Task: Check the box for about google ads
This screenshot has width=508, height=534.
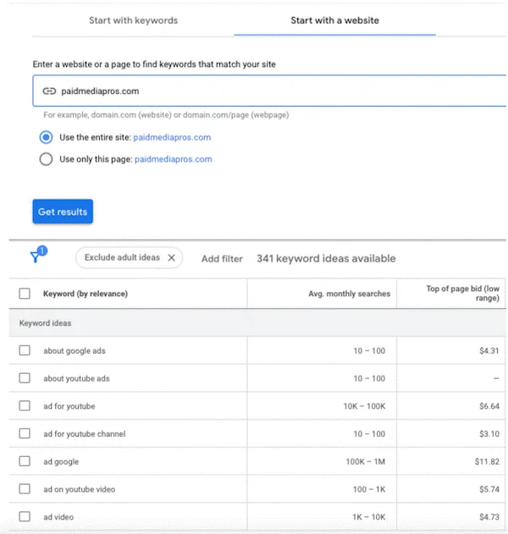Action: (25, 350)
